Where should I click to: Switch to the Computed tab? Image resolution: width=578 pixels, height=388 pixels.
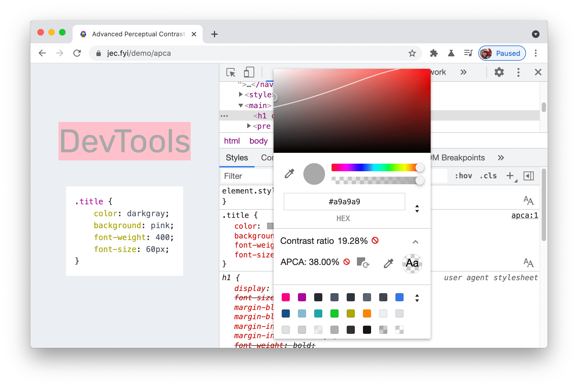click(269, 158)
